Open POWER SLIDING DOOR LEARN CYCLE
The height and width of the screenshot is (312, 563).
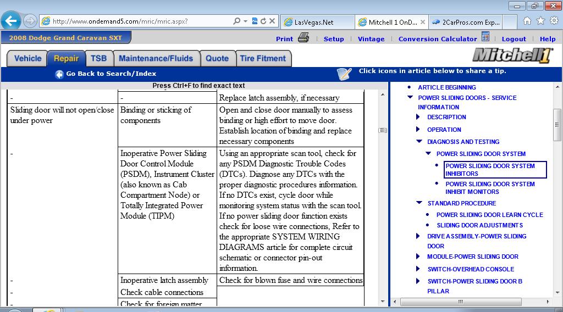point(490,215)
